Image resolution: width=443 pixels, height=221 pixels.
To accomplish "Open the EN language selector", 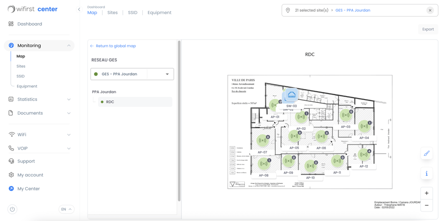I will [67, 209].
